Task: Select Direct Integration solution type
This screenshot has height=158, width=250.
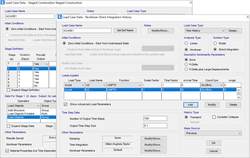Action: [215, 50]
